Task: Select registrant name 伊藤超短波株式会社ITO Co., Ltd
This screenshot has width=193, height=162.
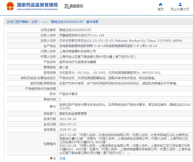Action: point(82,35)
